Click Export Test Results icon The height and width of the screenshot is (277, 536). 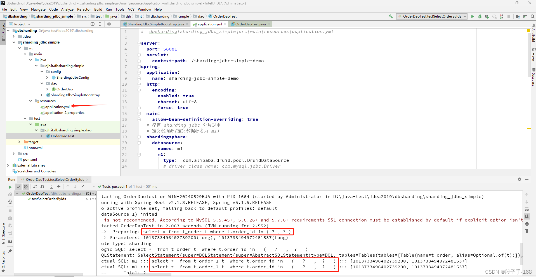click(82, 187)
